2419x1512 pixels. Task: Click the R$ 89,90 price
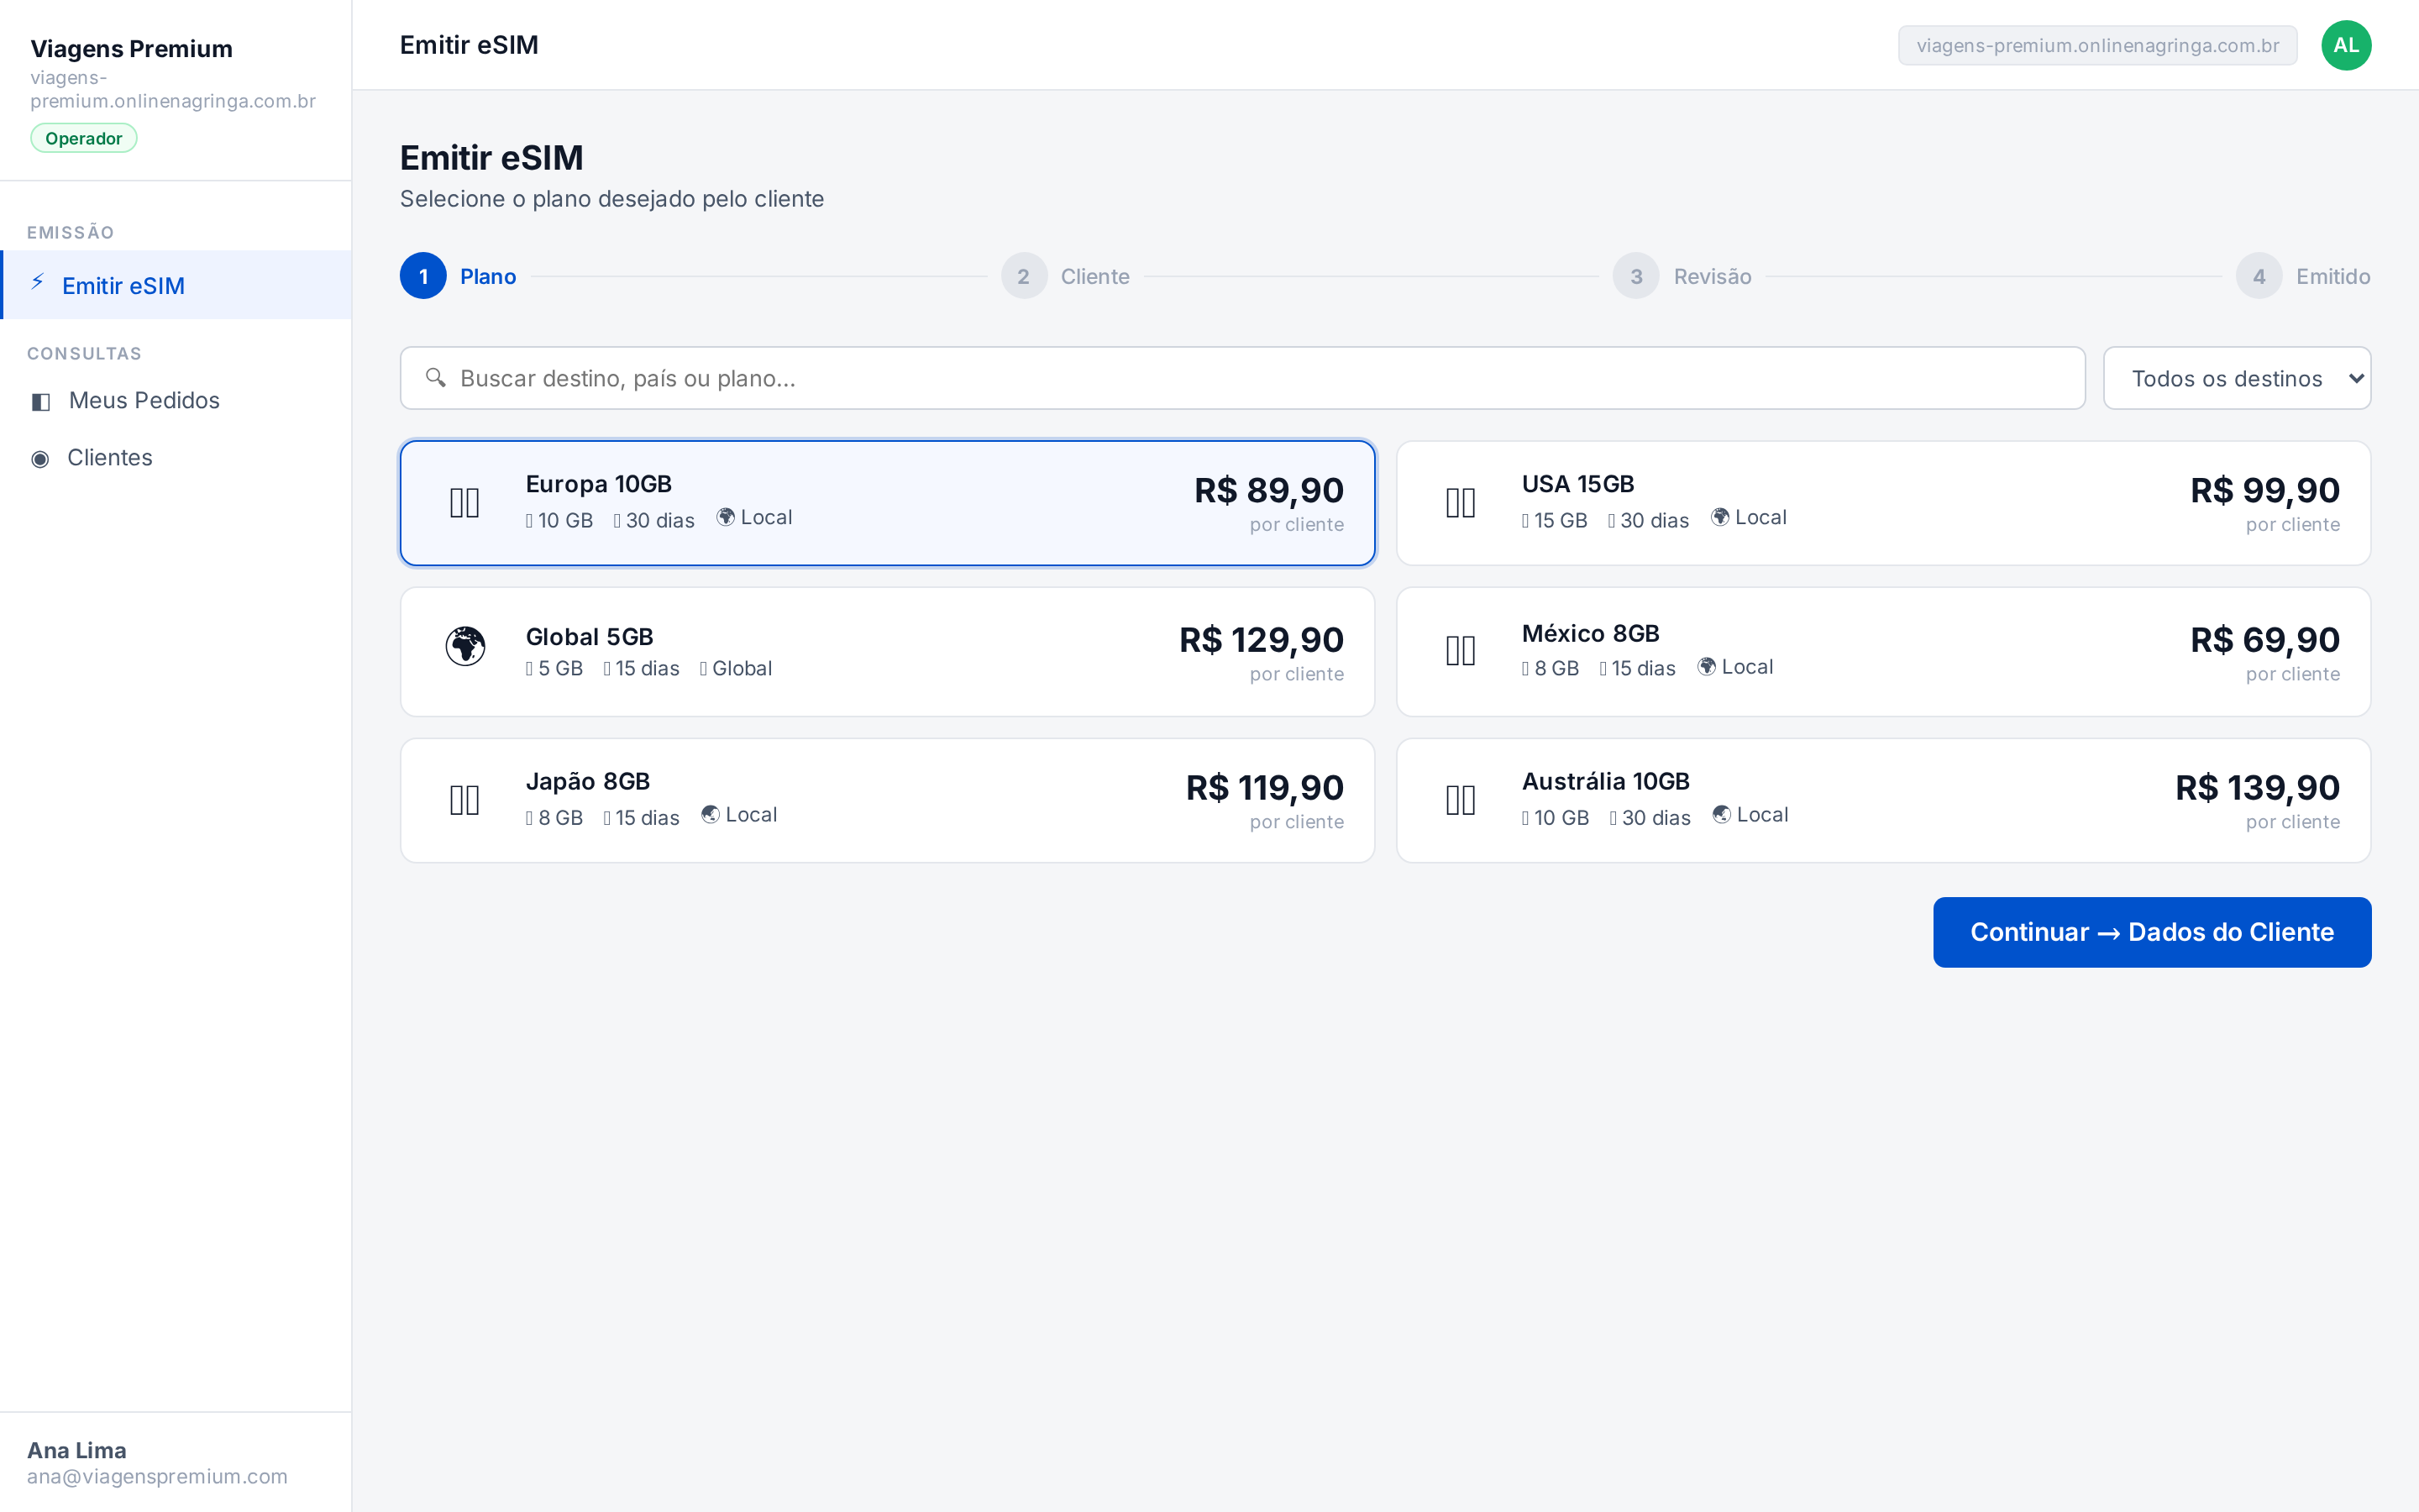(1268, 490)
